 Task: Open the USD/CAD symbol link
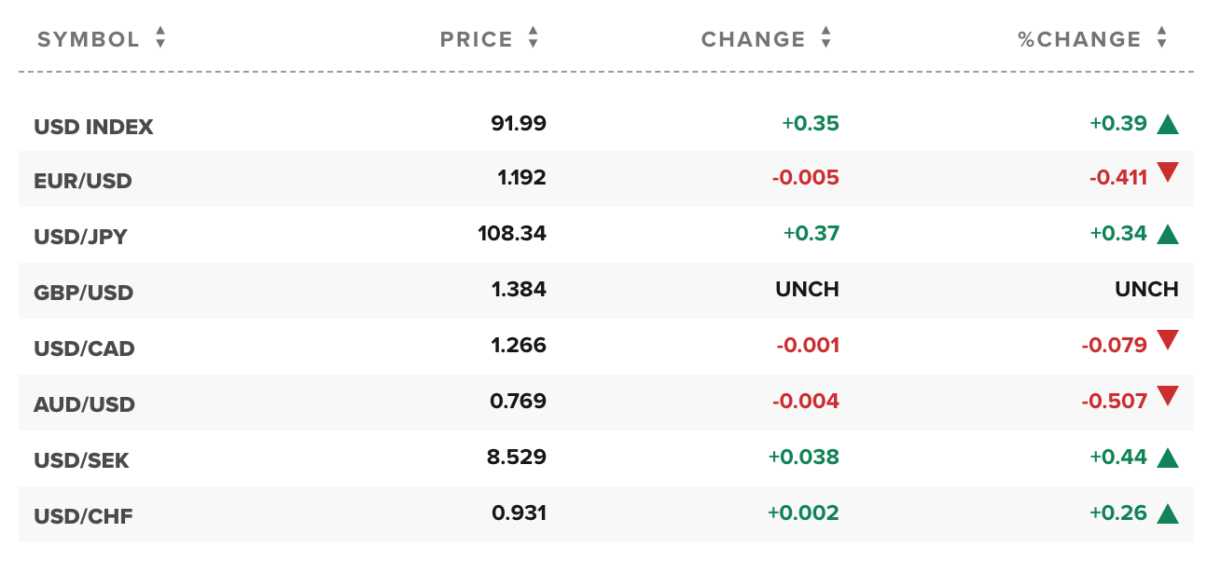pyautogui.click(x=84, y=348)
